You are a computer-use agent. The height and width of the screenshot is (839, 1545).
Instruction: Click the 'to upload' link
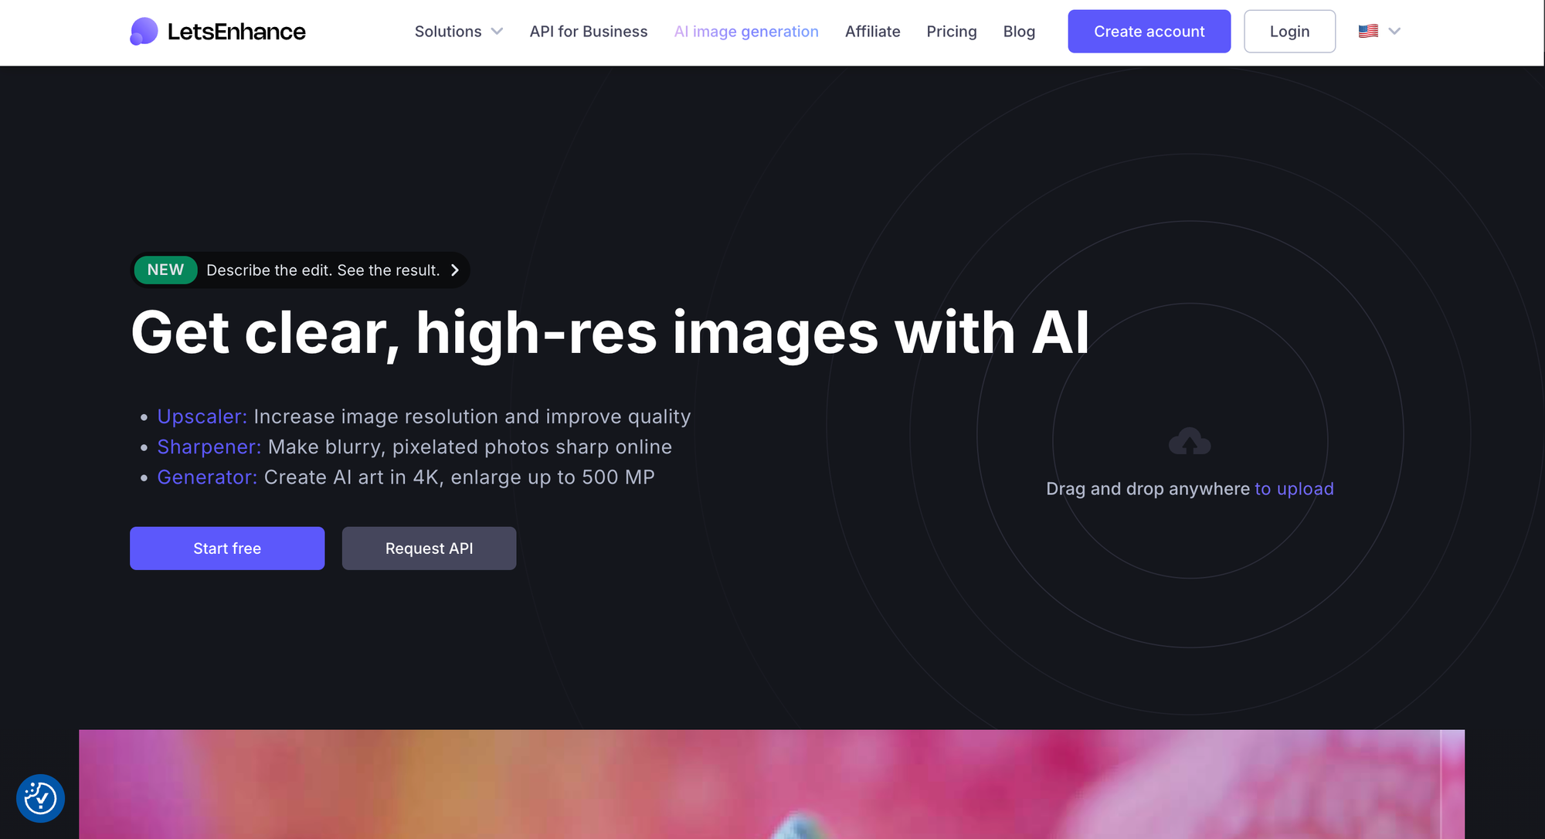click(x=1295, y=489)
